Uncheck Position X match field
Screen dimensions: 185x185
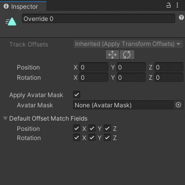pos(77,128)
